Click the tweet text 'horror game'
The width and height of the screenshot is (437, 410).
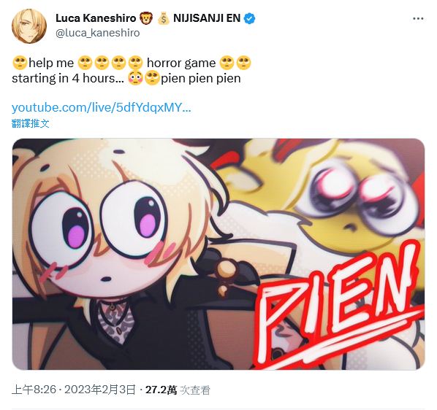pos(181,63)
